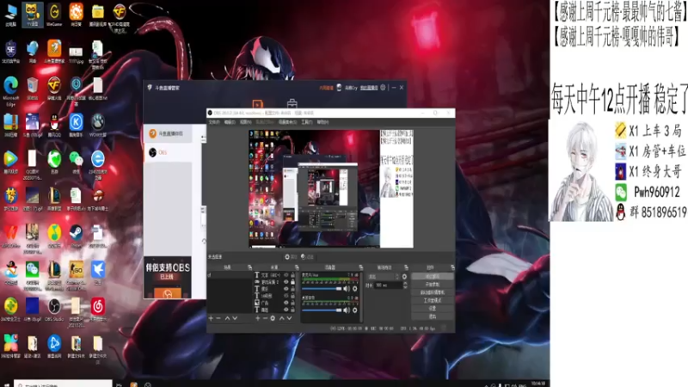The image size is (688, 387).
Task: Select the 文本 (GDI+) source row
Action: (x=274, y=274)
